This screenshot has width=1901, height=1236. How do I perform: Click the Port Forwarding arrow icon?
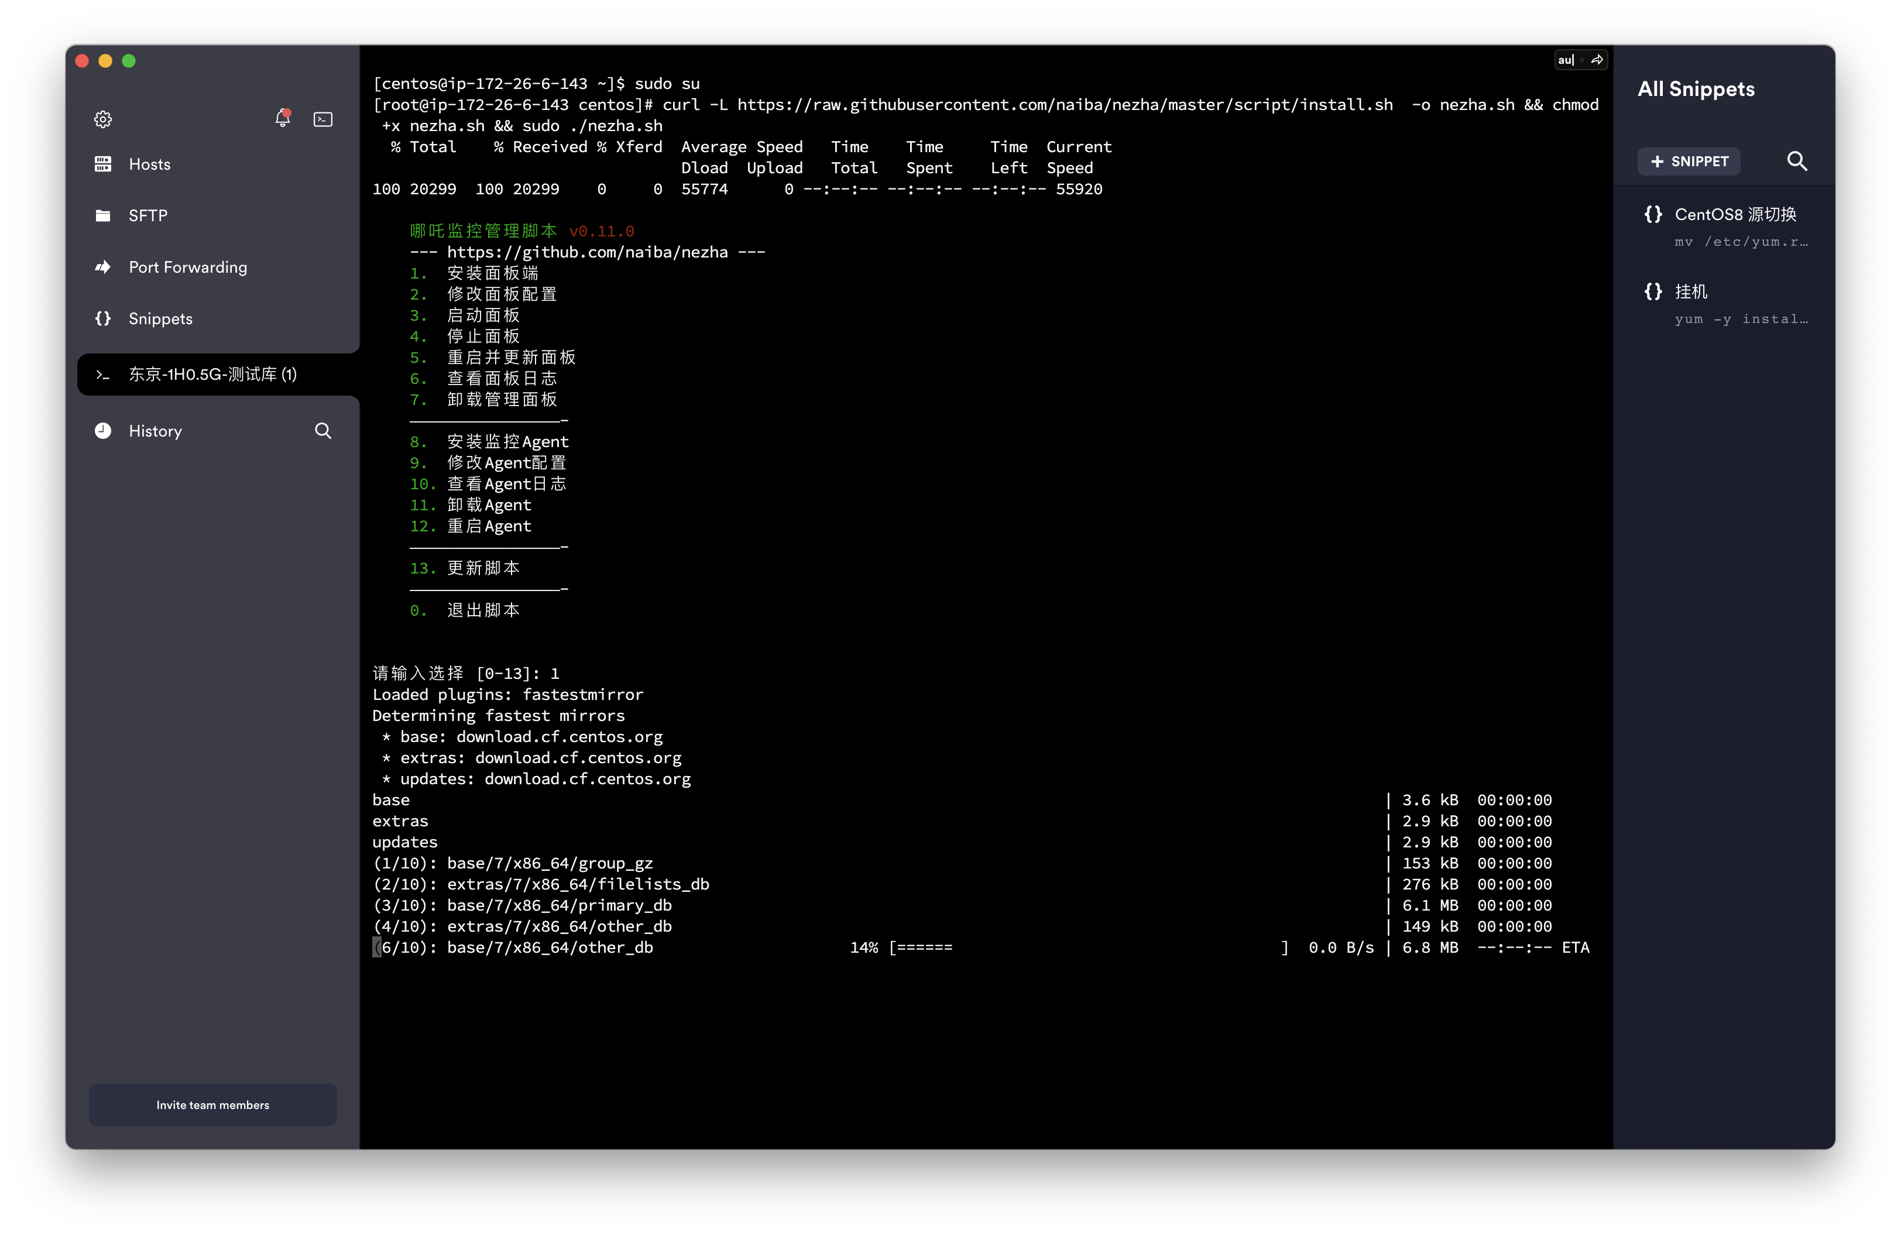tap(103, 267)
